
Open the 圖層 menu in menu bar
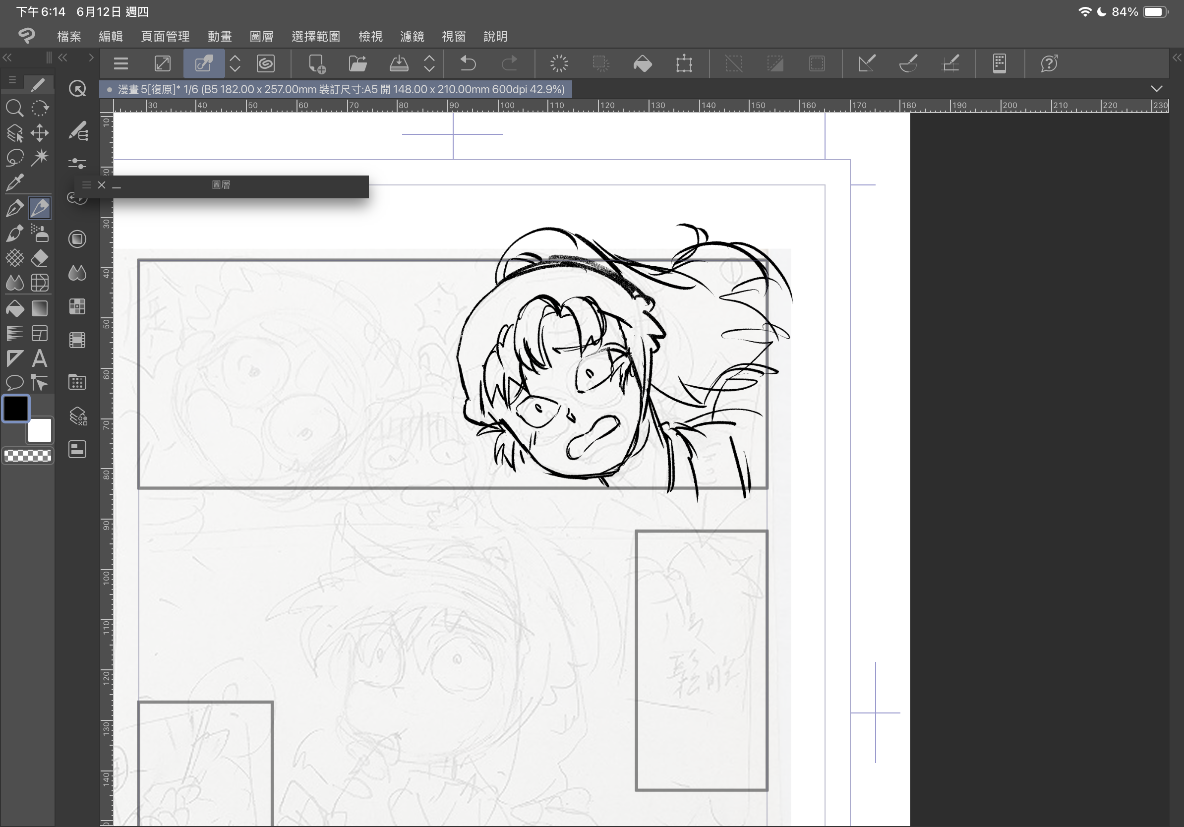[x=261, y=37]
